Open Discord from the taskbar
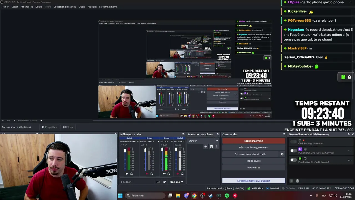 coord(186,196)
